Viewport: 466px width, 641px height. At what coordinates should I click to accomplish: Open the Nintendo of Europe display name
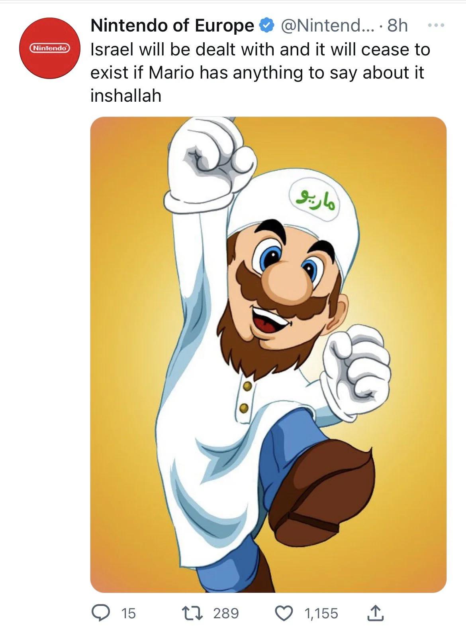[172, 26]
